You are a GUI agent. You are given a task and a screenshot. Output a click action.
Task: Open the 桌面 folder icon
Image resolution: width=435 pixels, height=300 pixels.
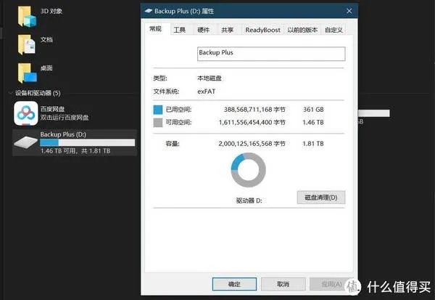pos(28,73)
